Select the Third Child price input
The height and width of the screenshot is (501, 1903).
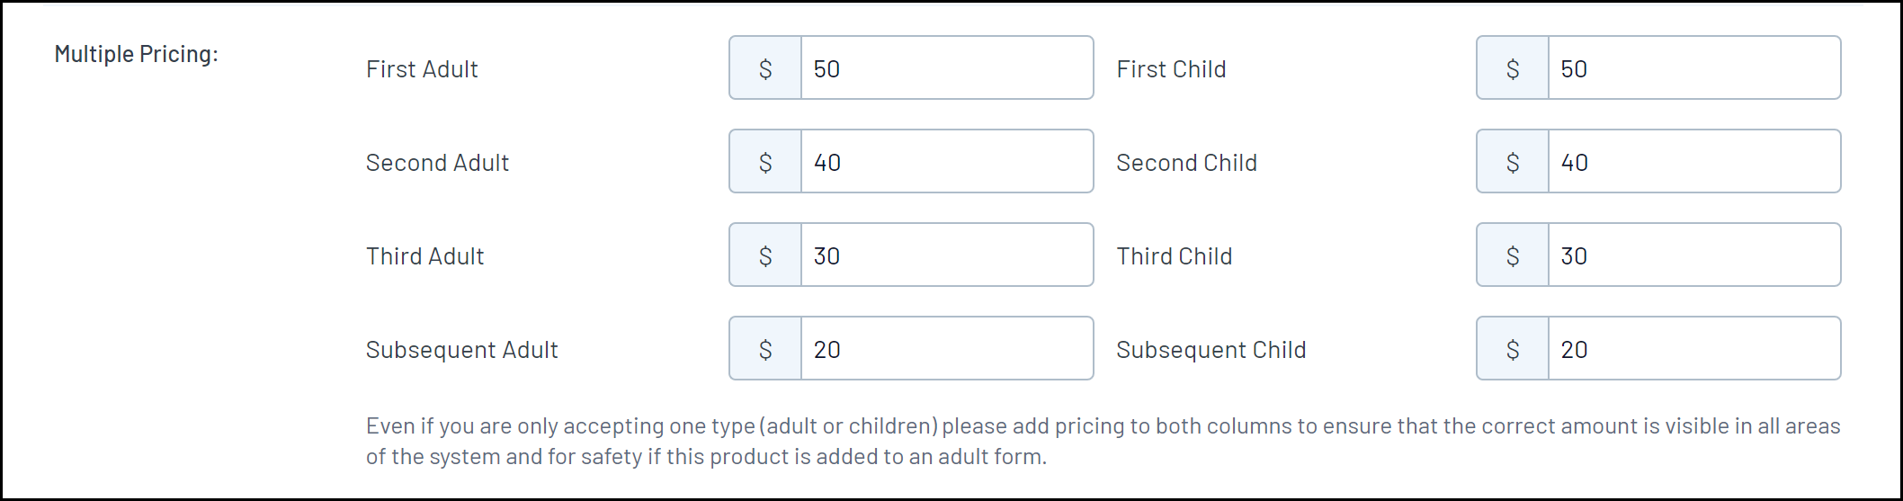[1693, 255]
